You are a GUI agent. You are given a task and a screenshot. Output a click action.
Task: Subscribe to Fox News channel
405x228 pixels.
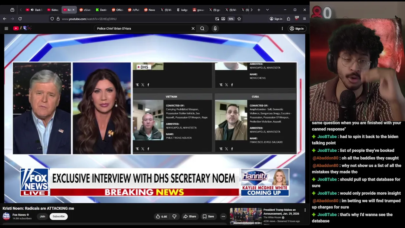point(59,217)
